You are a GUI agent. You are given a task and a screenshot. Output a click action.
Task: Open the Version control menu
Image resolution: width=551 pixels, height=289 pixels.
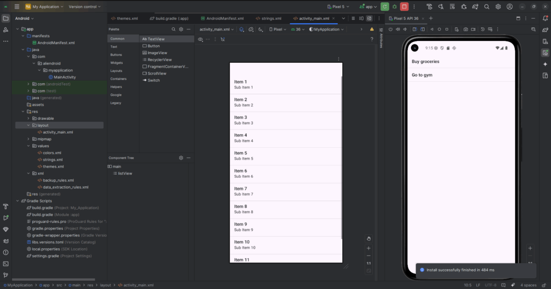pyautogui.click(x=84, y=6)
